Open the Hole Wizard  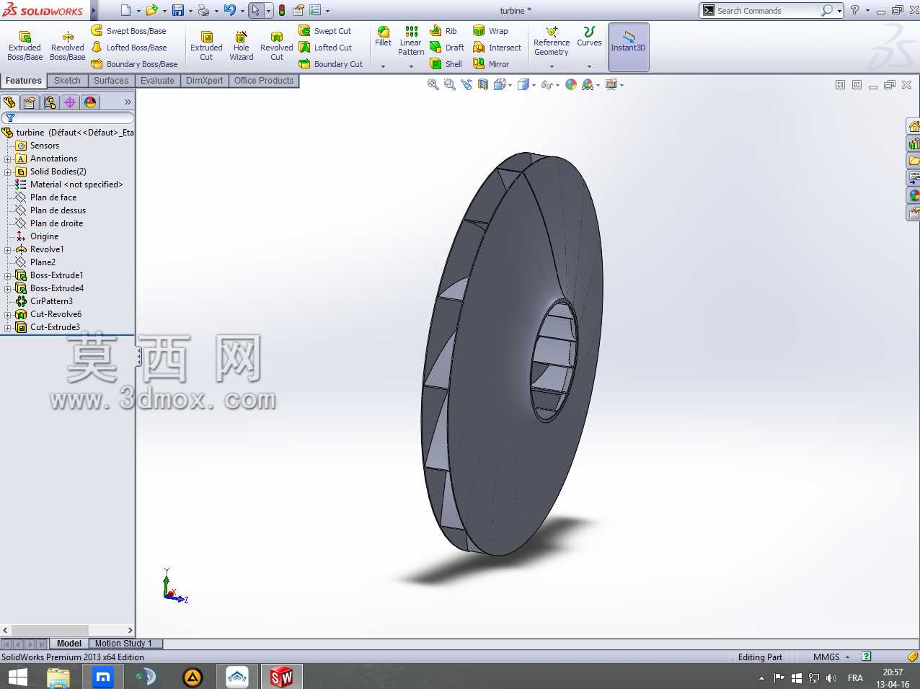click(242, 46)
